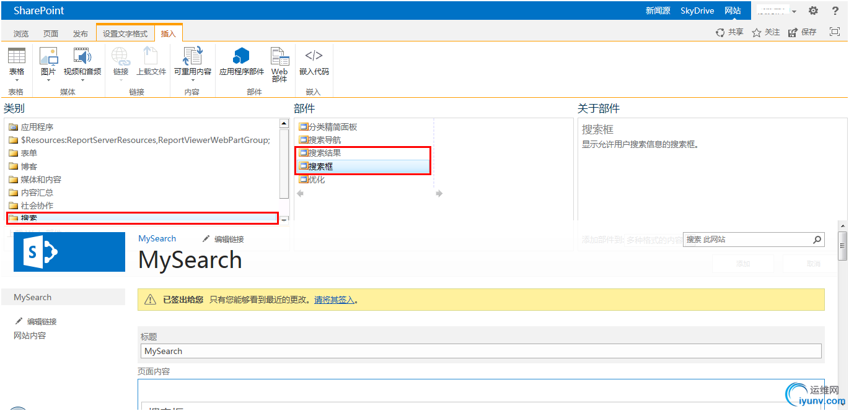Screen dimensions: 849x411
Task: Open Site Contents in left navigation
Action: 30,335
